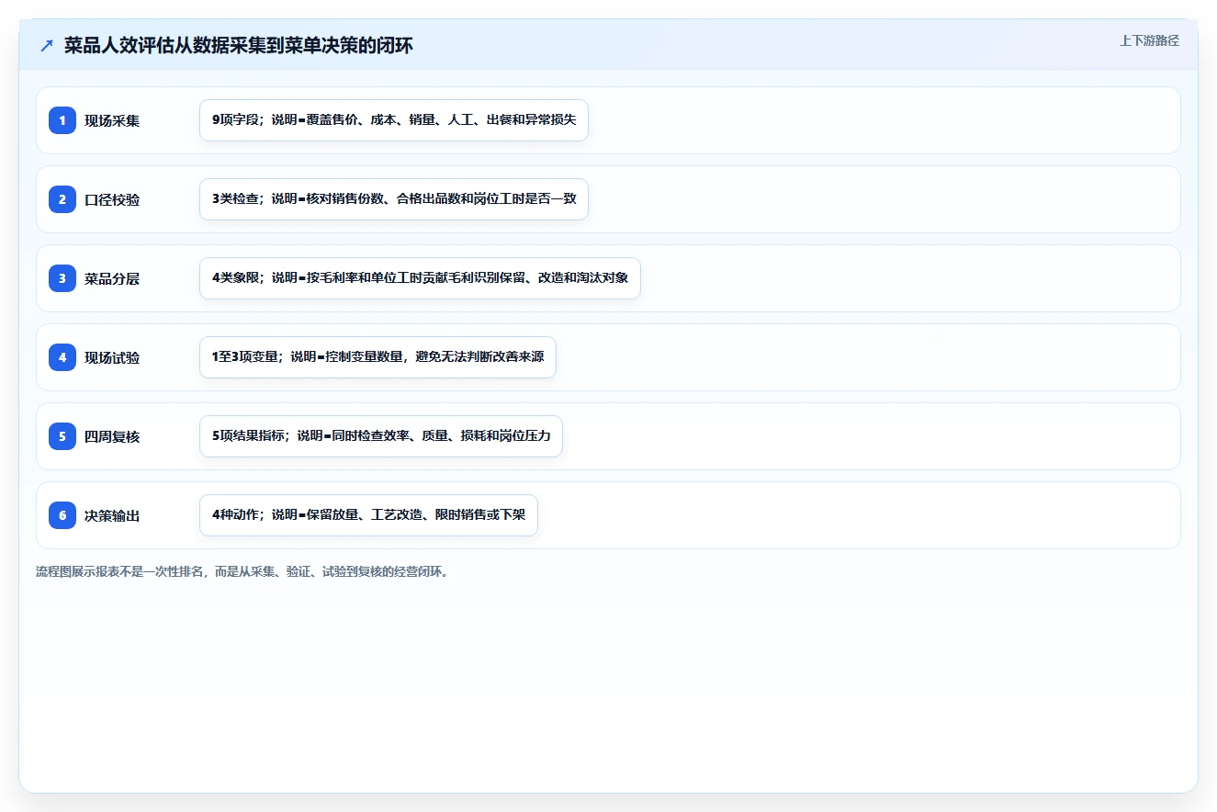Open the 4类象限 description box
The height and width of the screenshot is (812, 1217).
coord(420,278)
